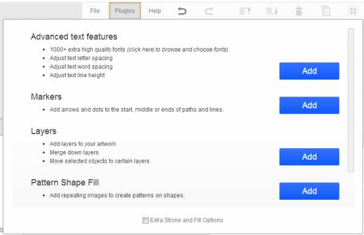This screenshot has height=235, width=364.
Task: Click the Extra Stroke and Fill Options label
Action: point(187,220)
